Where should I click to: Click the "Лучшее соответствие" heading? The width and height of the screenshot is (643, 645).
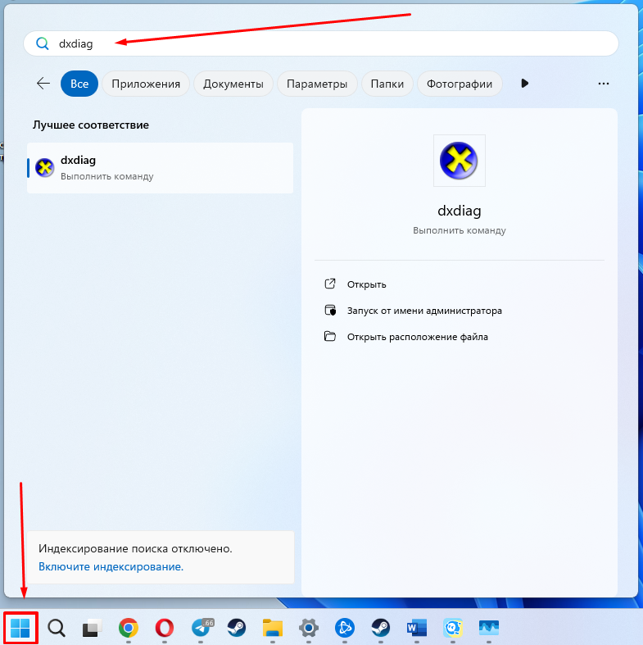(91, 125)
